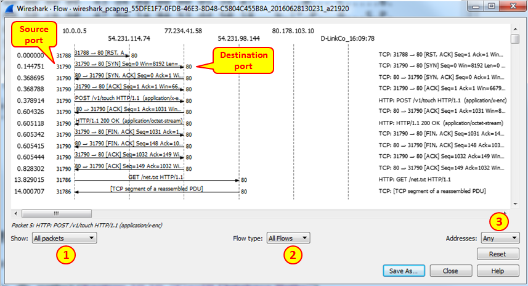Viewport: 528px width, 286px height.
Task: Click comment TCP: 31790 → 80 [SYN] Seq=0
Action: coord(442,66)
